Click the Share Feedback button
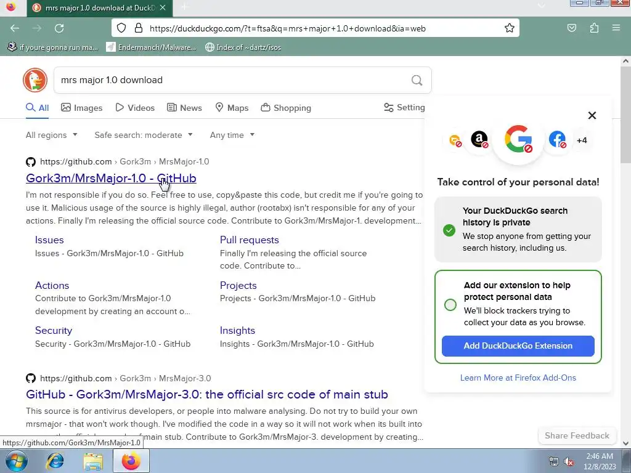The width and height of the screenshot is (631, 473). [x=577, y=435]
